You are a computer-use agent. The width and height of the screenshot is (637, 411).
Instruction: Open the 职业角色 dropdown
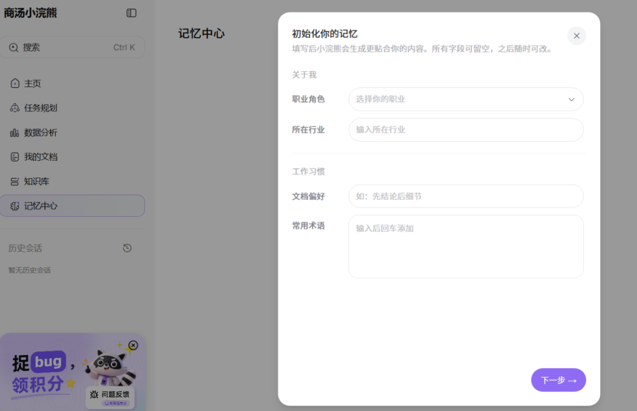click(466, 99)
